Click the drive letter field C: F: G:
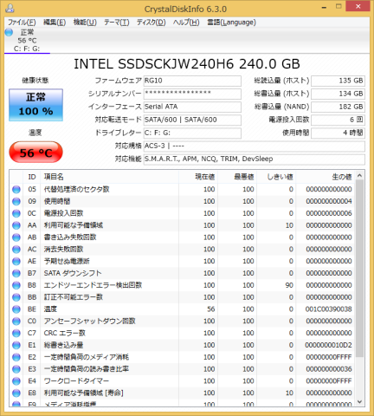This screenshot has height=416, width=374. [192, 133]
